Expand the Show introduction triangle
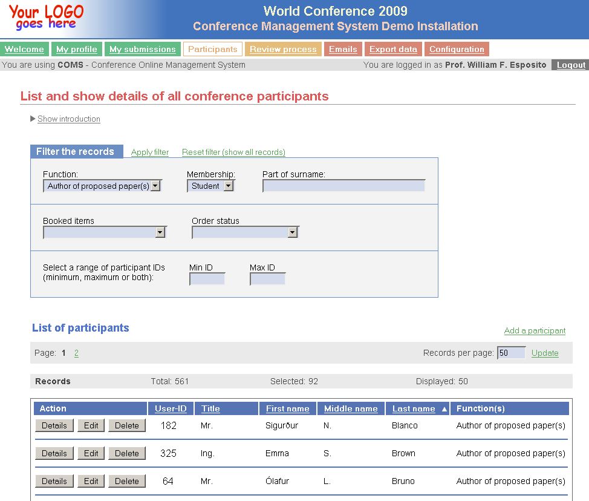Image resolution: width=589 pixels, height=501 pixels. pyautogui.click(x=33, y=119)
